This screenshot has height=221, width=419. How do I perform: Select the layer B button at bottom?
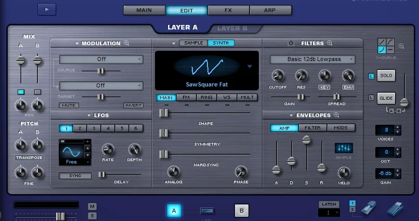(242, 211)
